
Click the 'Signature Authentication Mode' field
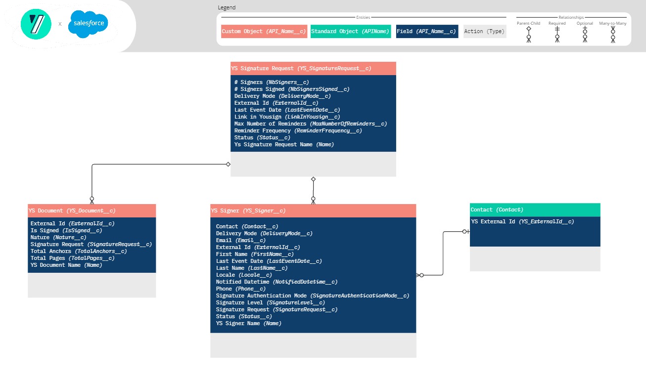click(313, 295)
